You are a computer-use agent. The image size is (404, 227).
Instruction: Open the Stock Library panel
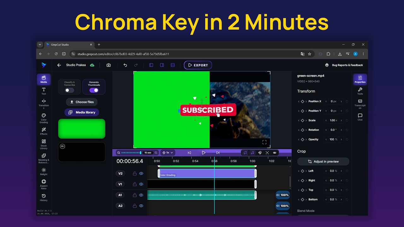[x=44, y=144]
